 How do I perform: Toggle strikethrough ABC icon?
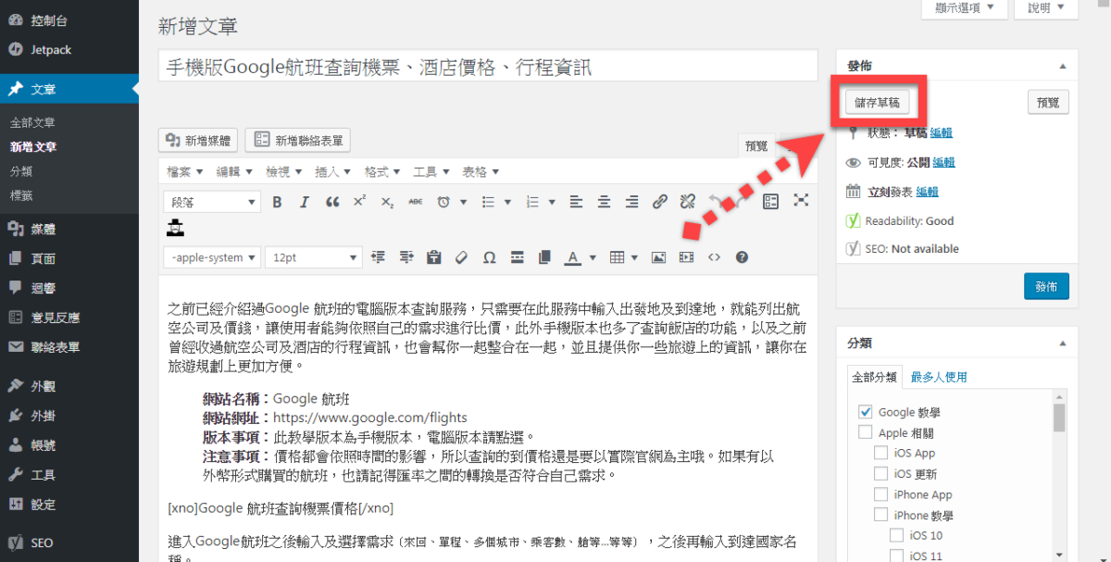416,201
